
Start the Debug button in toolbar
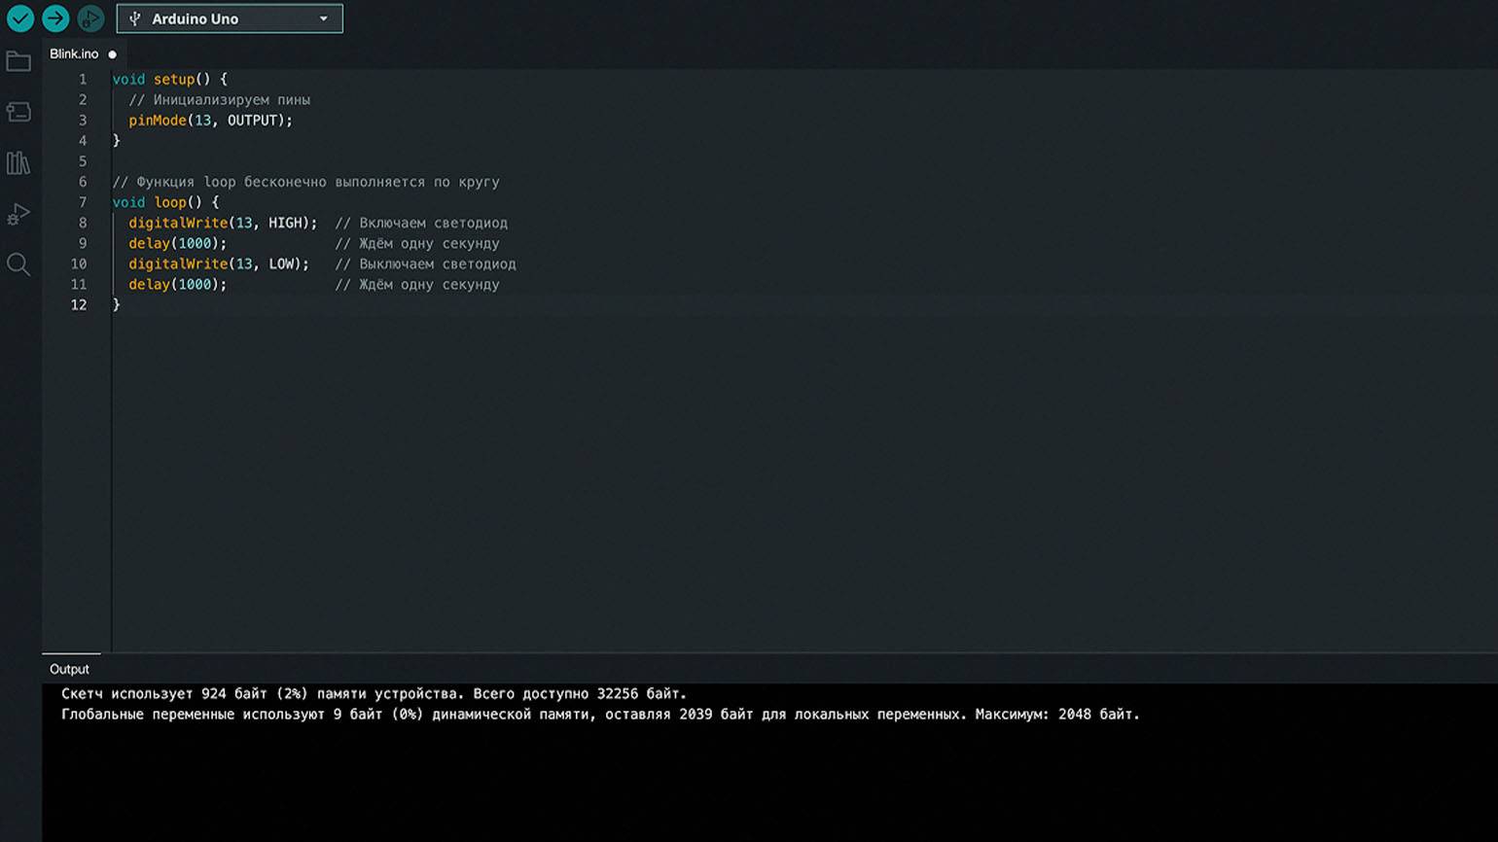[90, 18]
